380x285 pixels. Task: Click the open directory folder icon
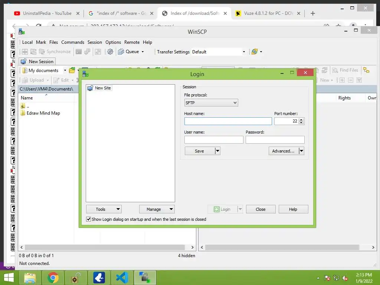(72, 70)
